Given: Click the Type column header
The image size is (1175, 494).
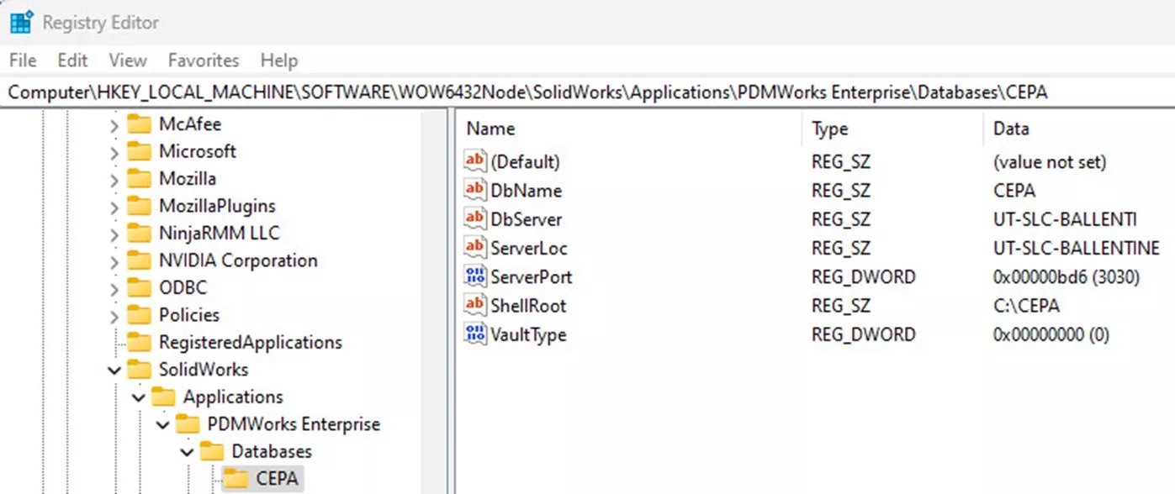Looking at the screenshot, I should click(828, 129).
